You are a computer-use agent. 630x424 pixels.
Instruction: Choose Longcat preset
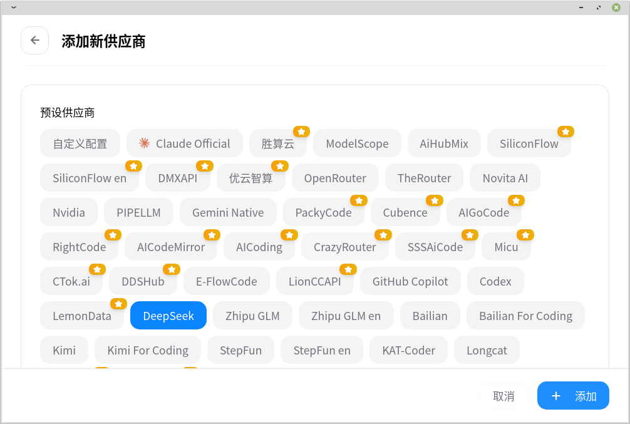click(x=487, y=350)
